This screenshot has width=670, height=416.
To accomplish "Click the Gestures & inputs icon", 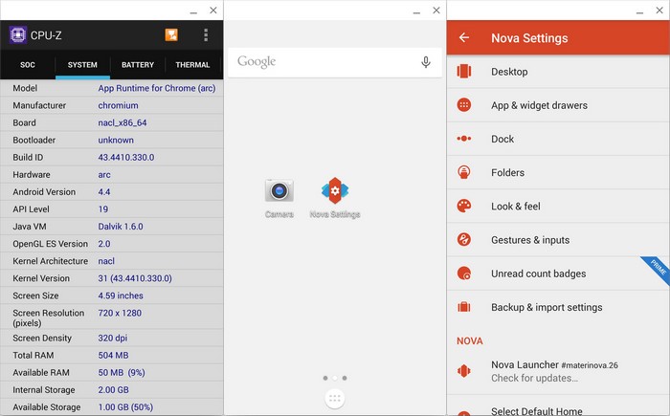I will (464, 239).
